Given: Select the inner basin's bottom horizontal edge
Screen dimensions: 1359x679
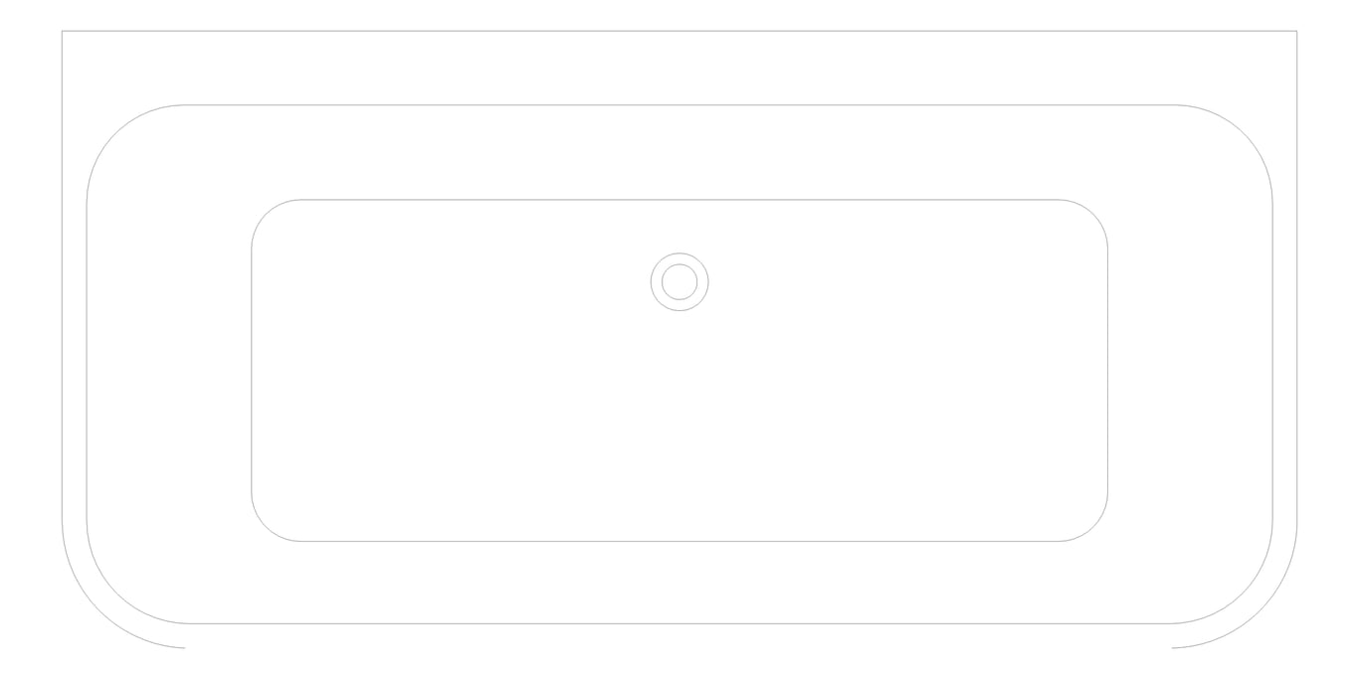Looking at the screenshot, I should coord(679,541).
